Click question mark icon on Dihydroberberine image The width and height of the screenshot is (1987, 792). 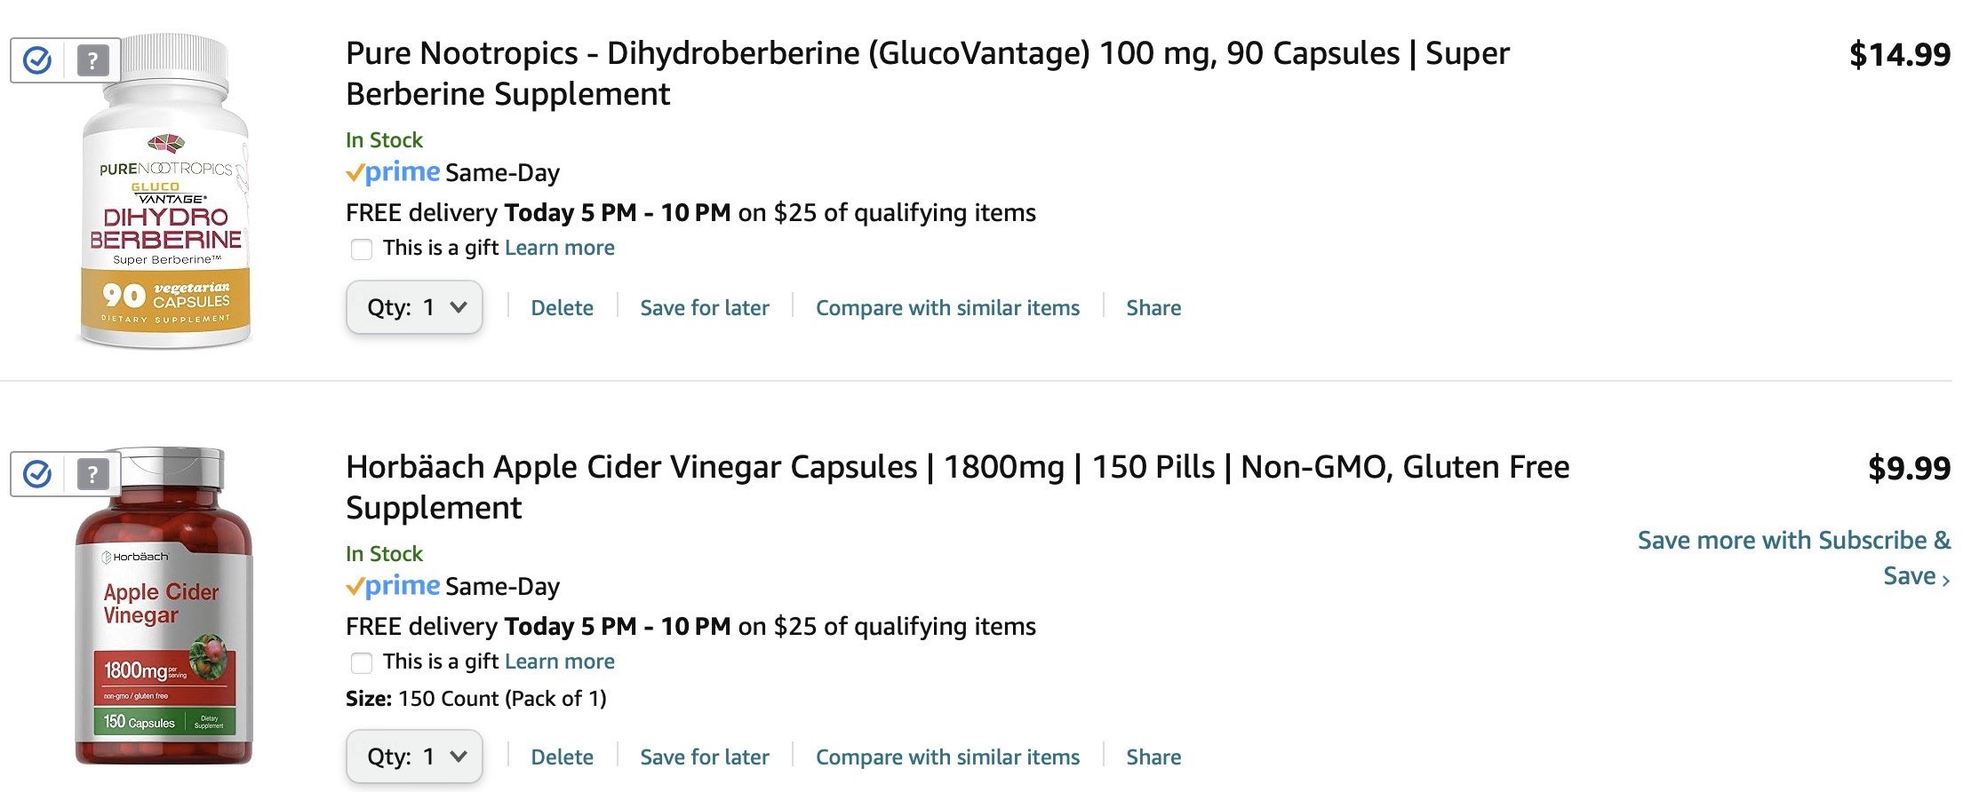pos(92,60)
